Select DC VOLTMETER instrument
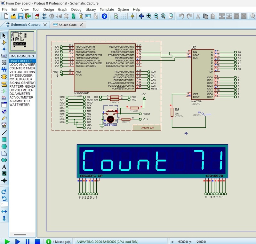The width and height of the screenshot is (256, 244). (x=22, y=90)
